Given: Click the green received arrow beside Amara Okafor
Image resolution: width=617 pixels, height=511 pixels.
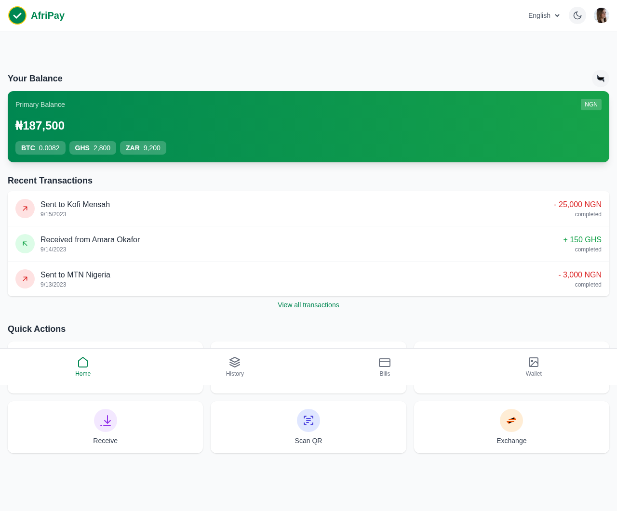Looking at the screenshot, I should 25,243.
